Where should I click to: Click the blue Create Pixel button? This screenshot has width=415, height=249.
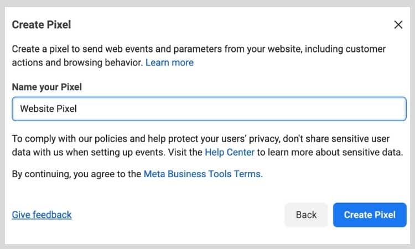point(370,215)
